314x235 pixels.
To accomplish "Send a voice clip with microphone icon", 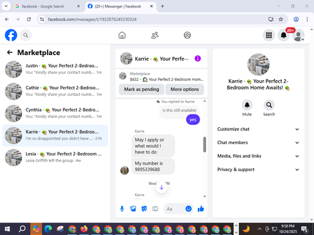I will (x=122, y=209).
